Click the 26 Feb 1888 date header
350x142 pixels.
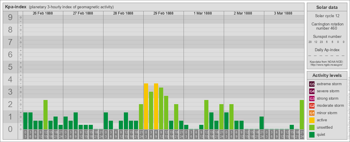(43, 13)
